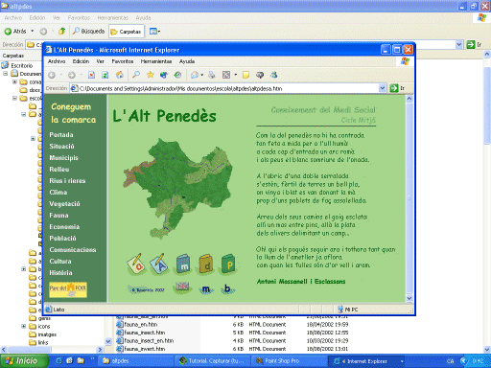Toggle the Carpetas folders button in Explorer

(x=126, y=32)
